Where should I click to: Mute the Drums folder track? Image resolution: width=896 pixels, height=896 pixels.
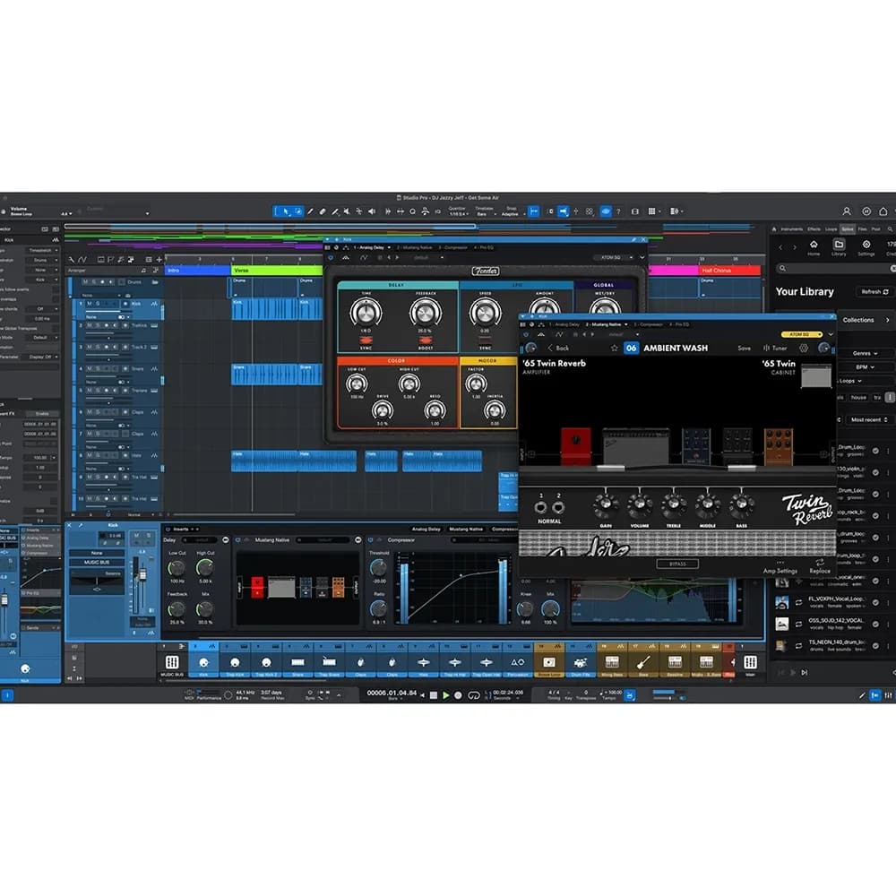pos(85,282)
